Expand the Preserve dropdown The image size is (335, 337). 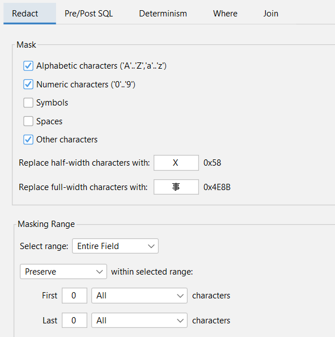click(63, 271)
